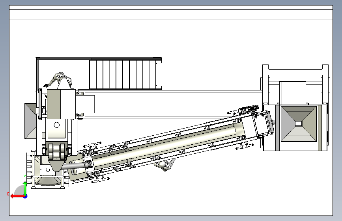Click the blue Z axis dot at triad origin

pos(26,196)
